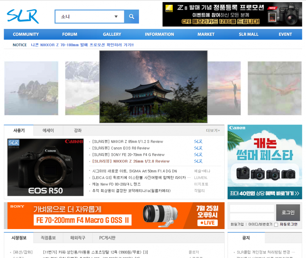Enable the 자동로그인 checkbox
This screenshot has height=258, width=306.
[276, 225]
